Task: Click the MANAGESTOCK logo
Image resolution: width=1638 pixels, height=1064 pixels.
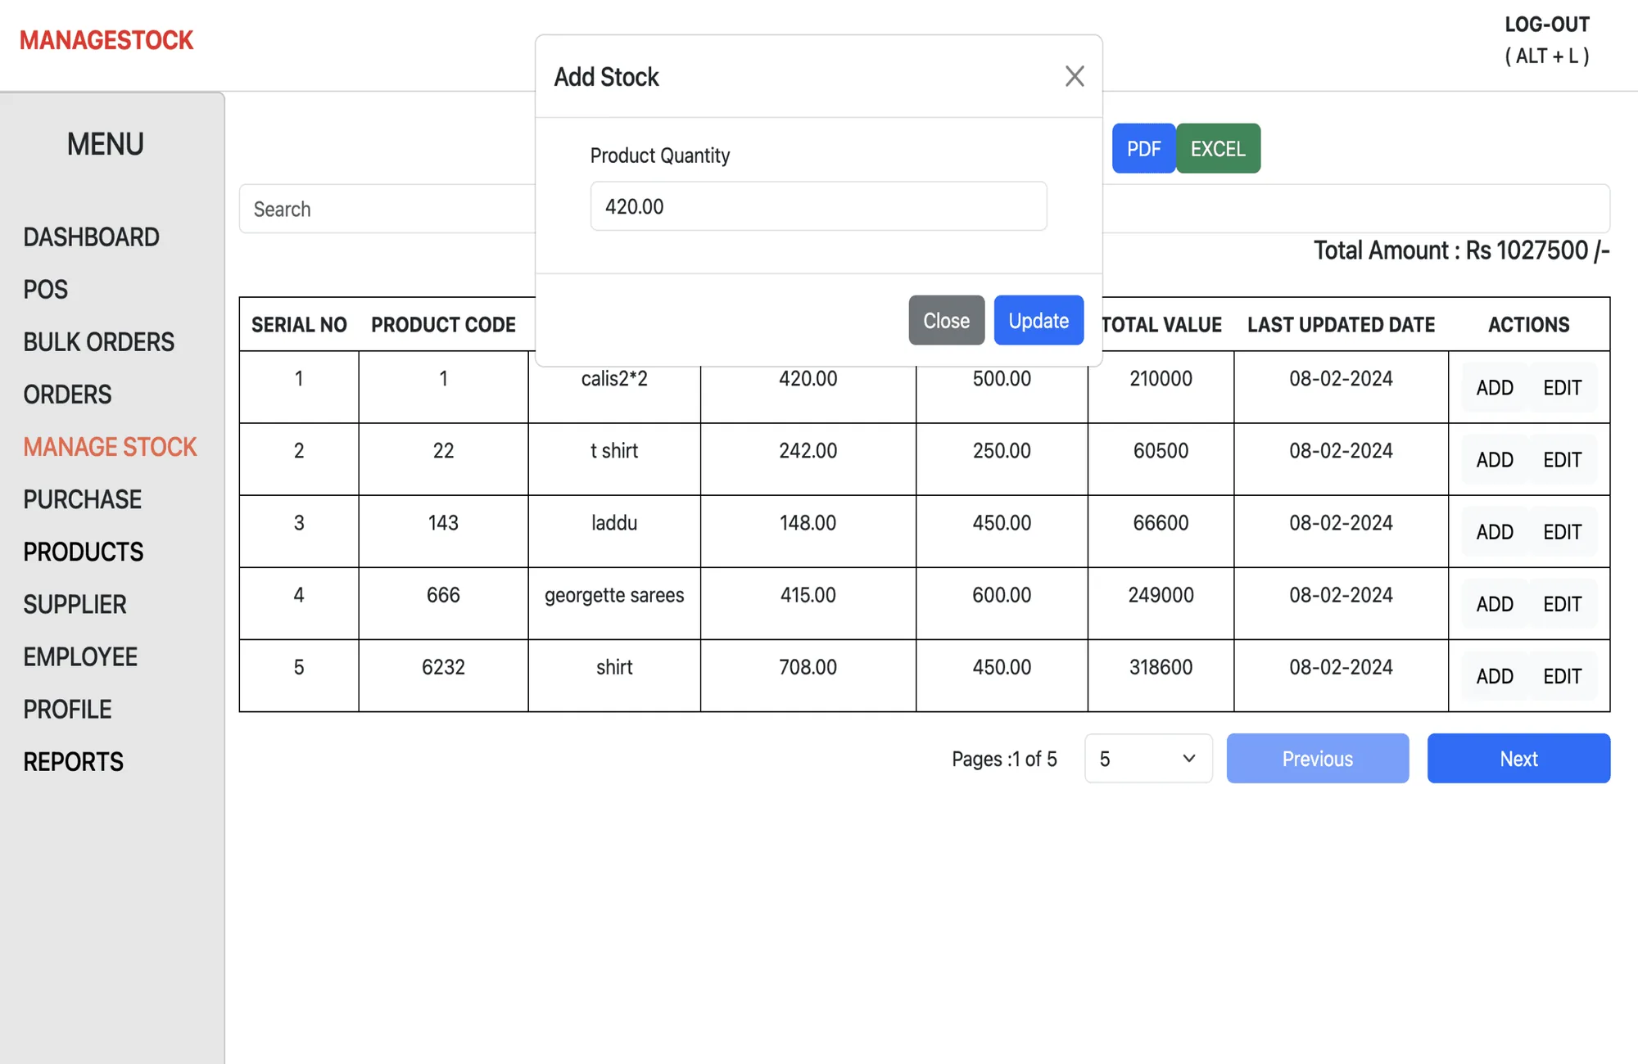Action: coord(106,40)
